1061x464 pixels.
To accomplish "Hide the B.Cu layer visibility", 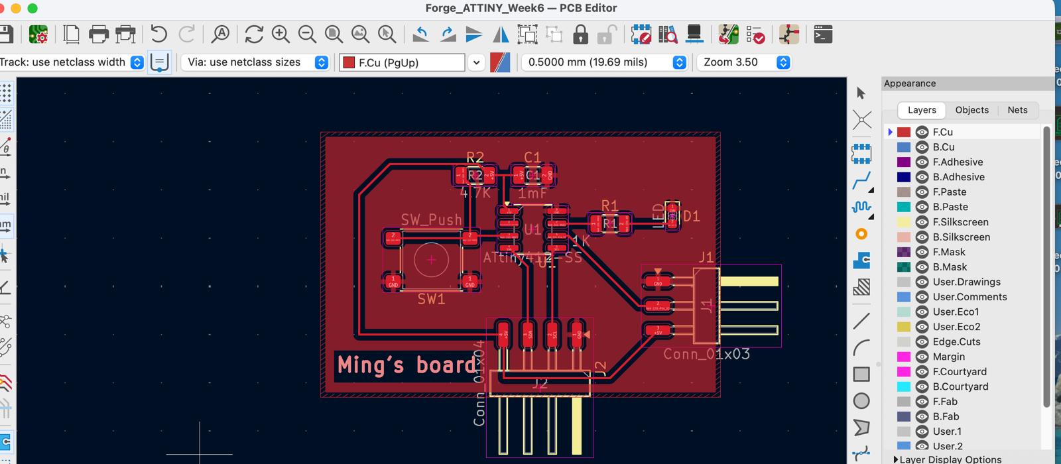I will click(x=922, y=147).
